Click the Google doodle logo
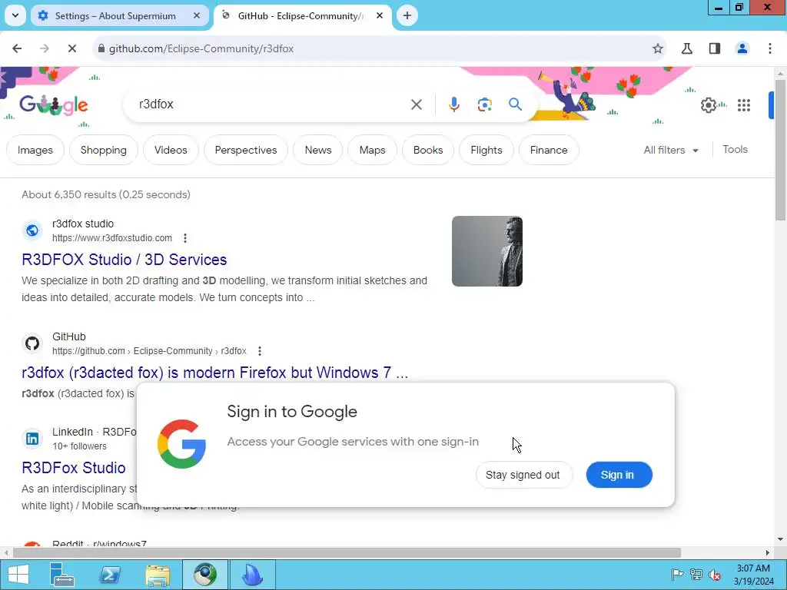 [x=54, y=104]
